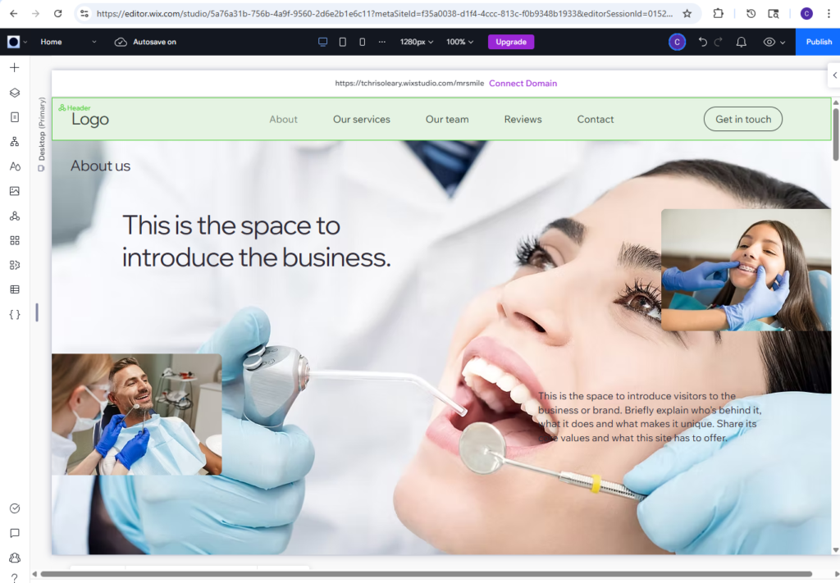Open the App Market grid icon
The image size is (840, 583).
tap(15, 240)
